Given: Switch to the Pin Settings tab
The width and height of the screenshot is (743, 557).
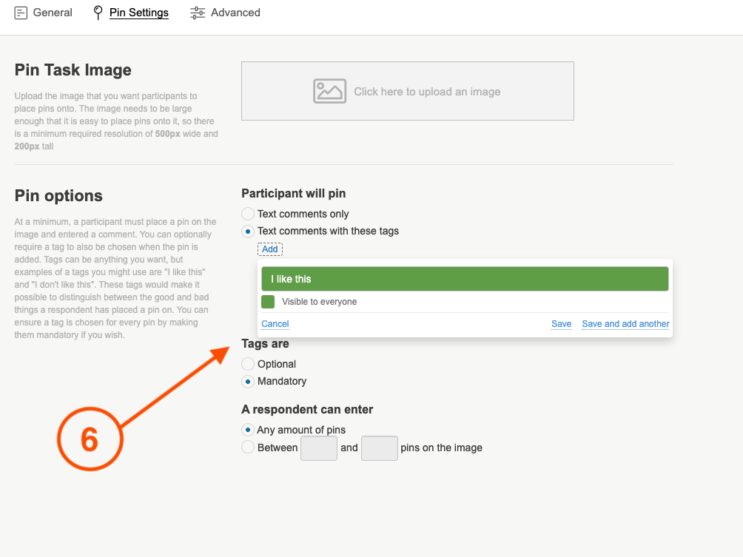Looking at the screenshot, I should [x=138, y=13].
